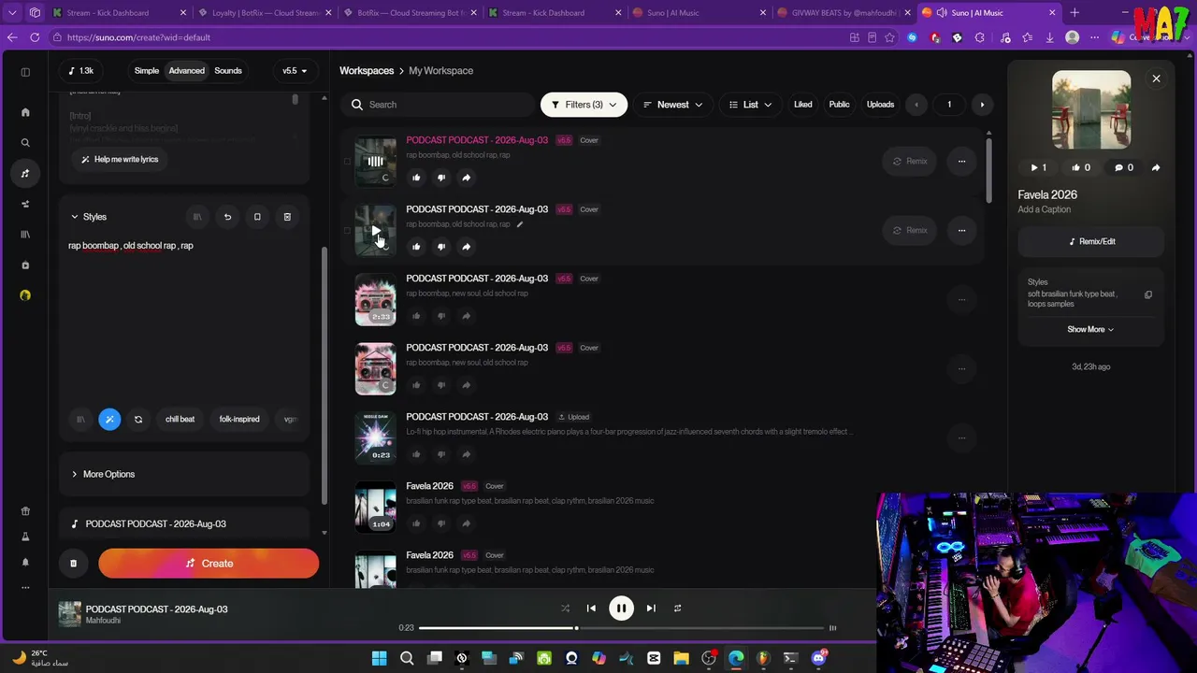The height and width of the screenshot is (673, 1197).
Task: Switch to Advanced creation mode
Action: [187, 71]
